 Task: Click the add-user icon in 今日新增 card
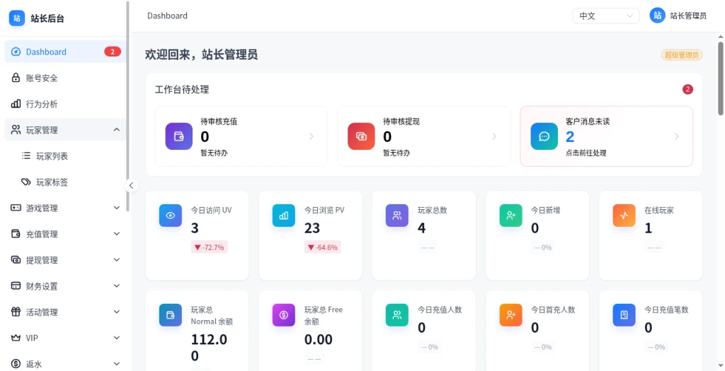click(511, 216)
